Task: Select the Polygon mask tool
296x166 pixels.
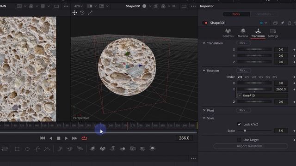Action: 37,149
